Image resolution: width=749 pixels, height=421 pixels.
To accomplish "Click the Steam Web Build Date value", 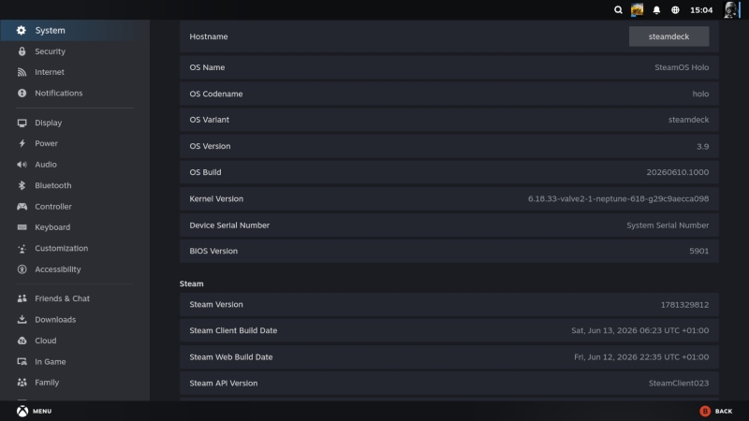I will (x=641, y=356).
